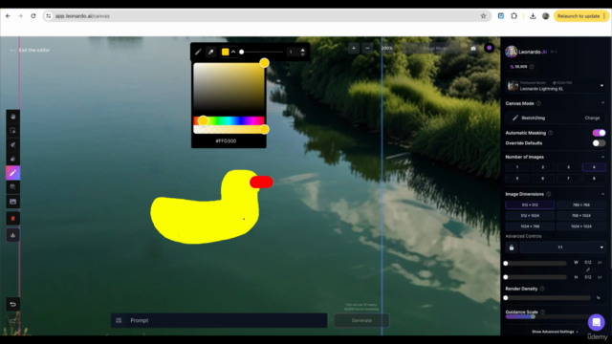
Task: Choose the 512 × 512 dimension preset
Action: coord(530,204)
